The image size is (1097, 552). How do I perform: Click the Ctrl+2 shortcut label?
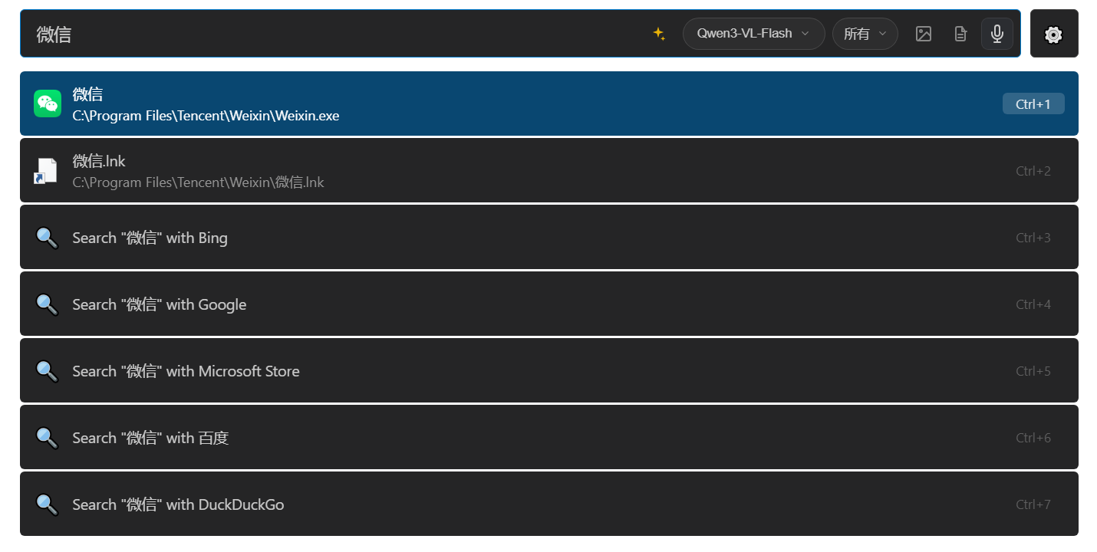tap(1033, 171)
